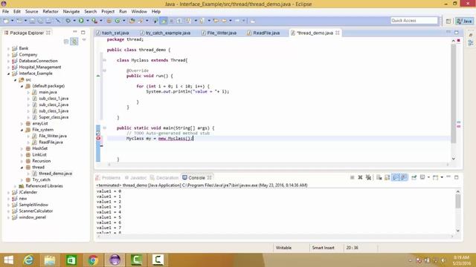
Task: Click in the Quick Access search field
Action: tap(414, 20)
